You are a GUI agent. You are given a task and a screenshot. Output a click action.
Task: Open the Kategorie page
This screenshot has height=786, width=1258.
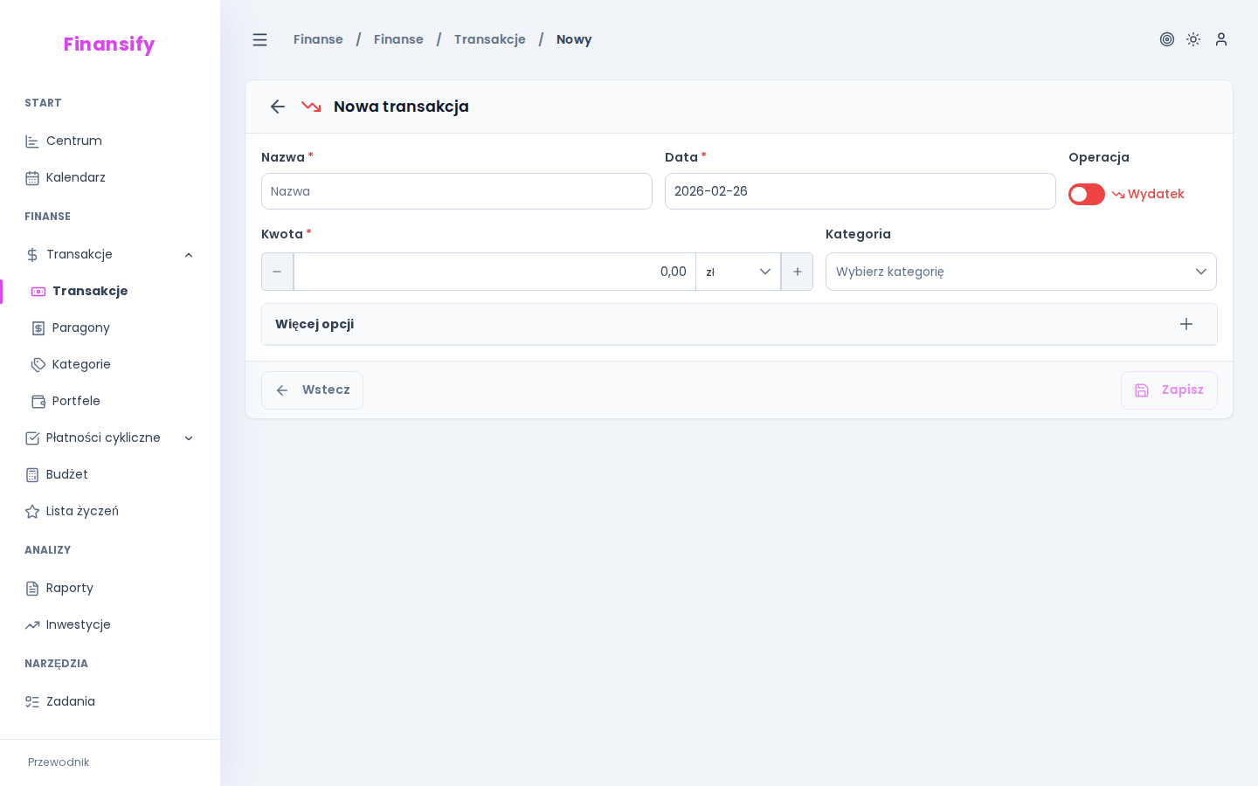(x=81, y=364)
